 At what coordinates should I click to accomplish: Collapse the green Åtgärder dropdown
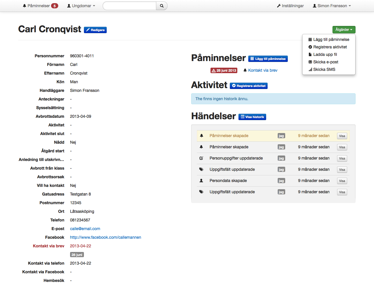point(344,30)
